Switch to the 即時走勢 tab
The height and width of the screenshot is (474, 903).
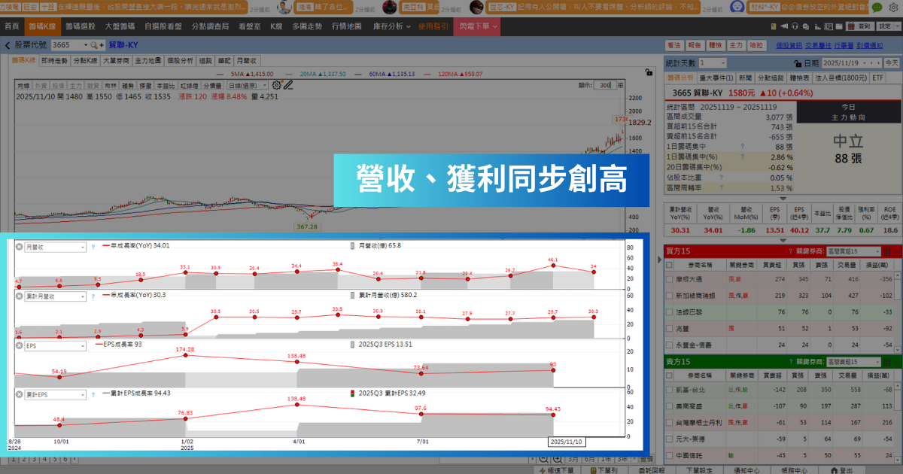point(53,60)
